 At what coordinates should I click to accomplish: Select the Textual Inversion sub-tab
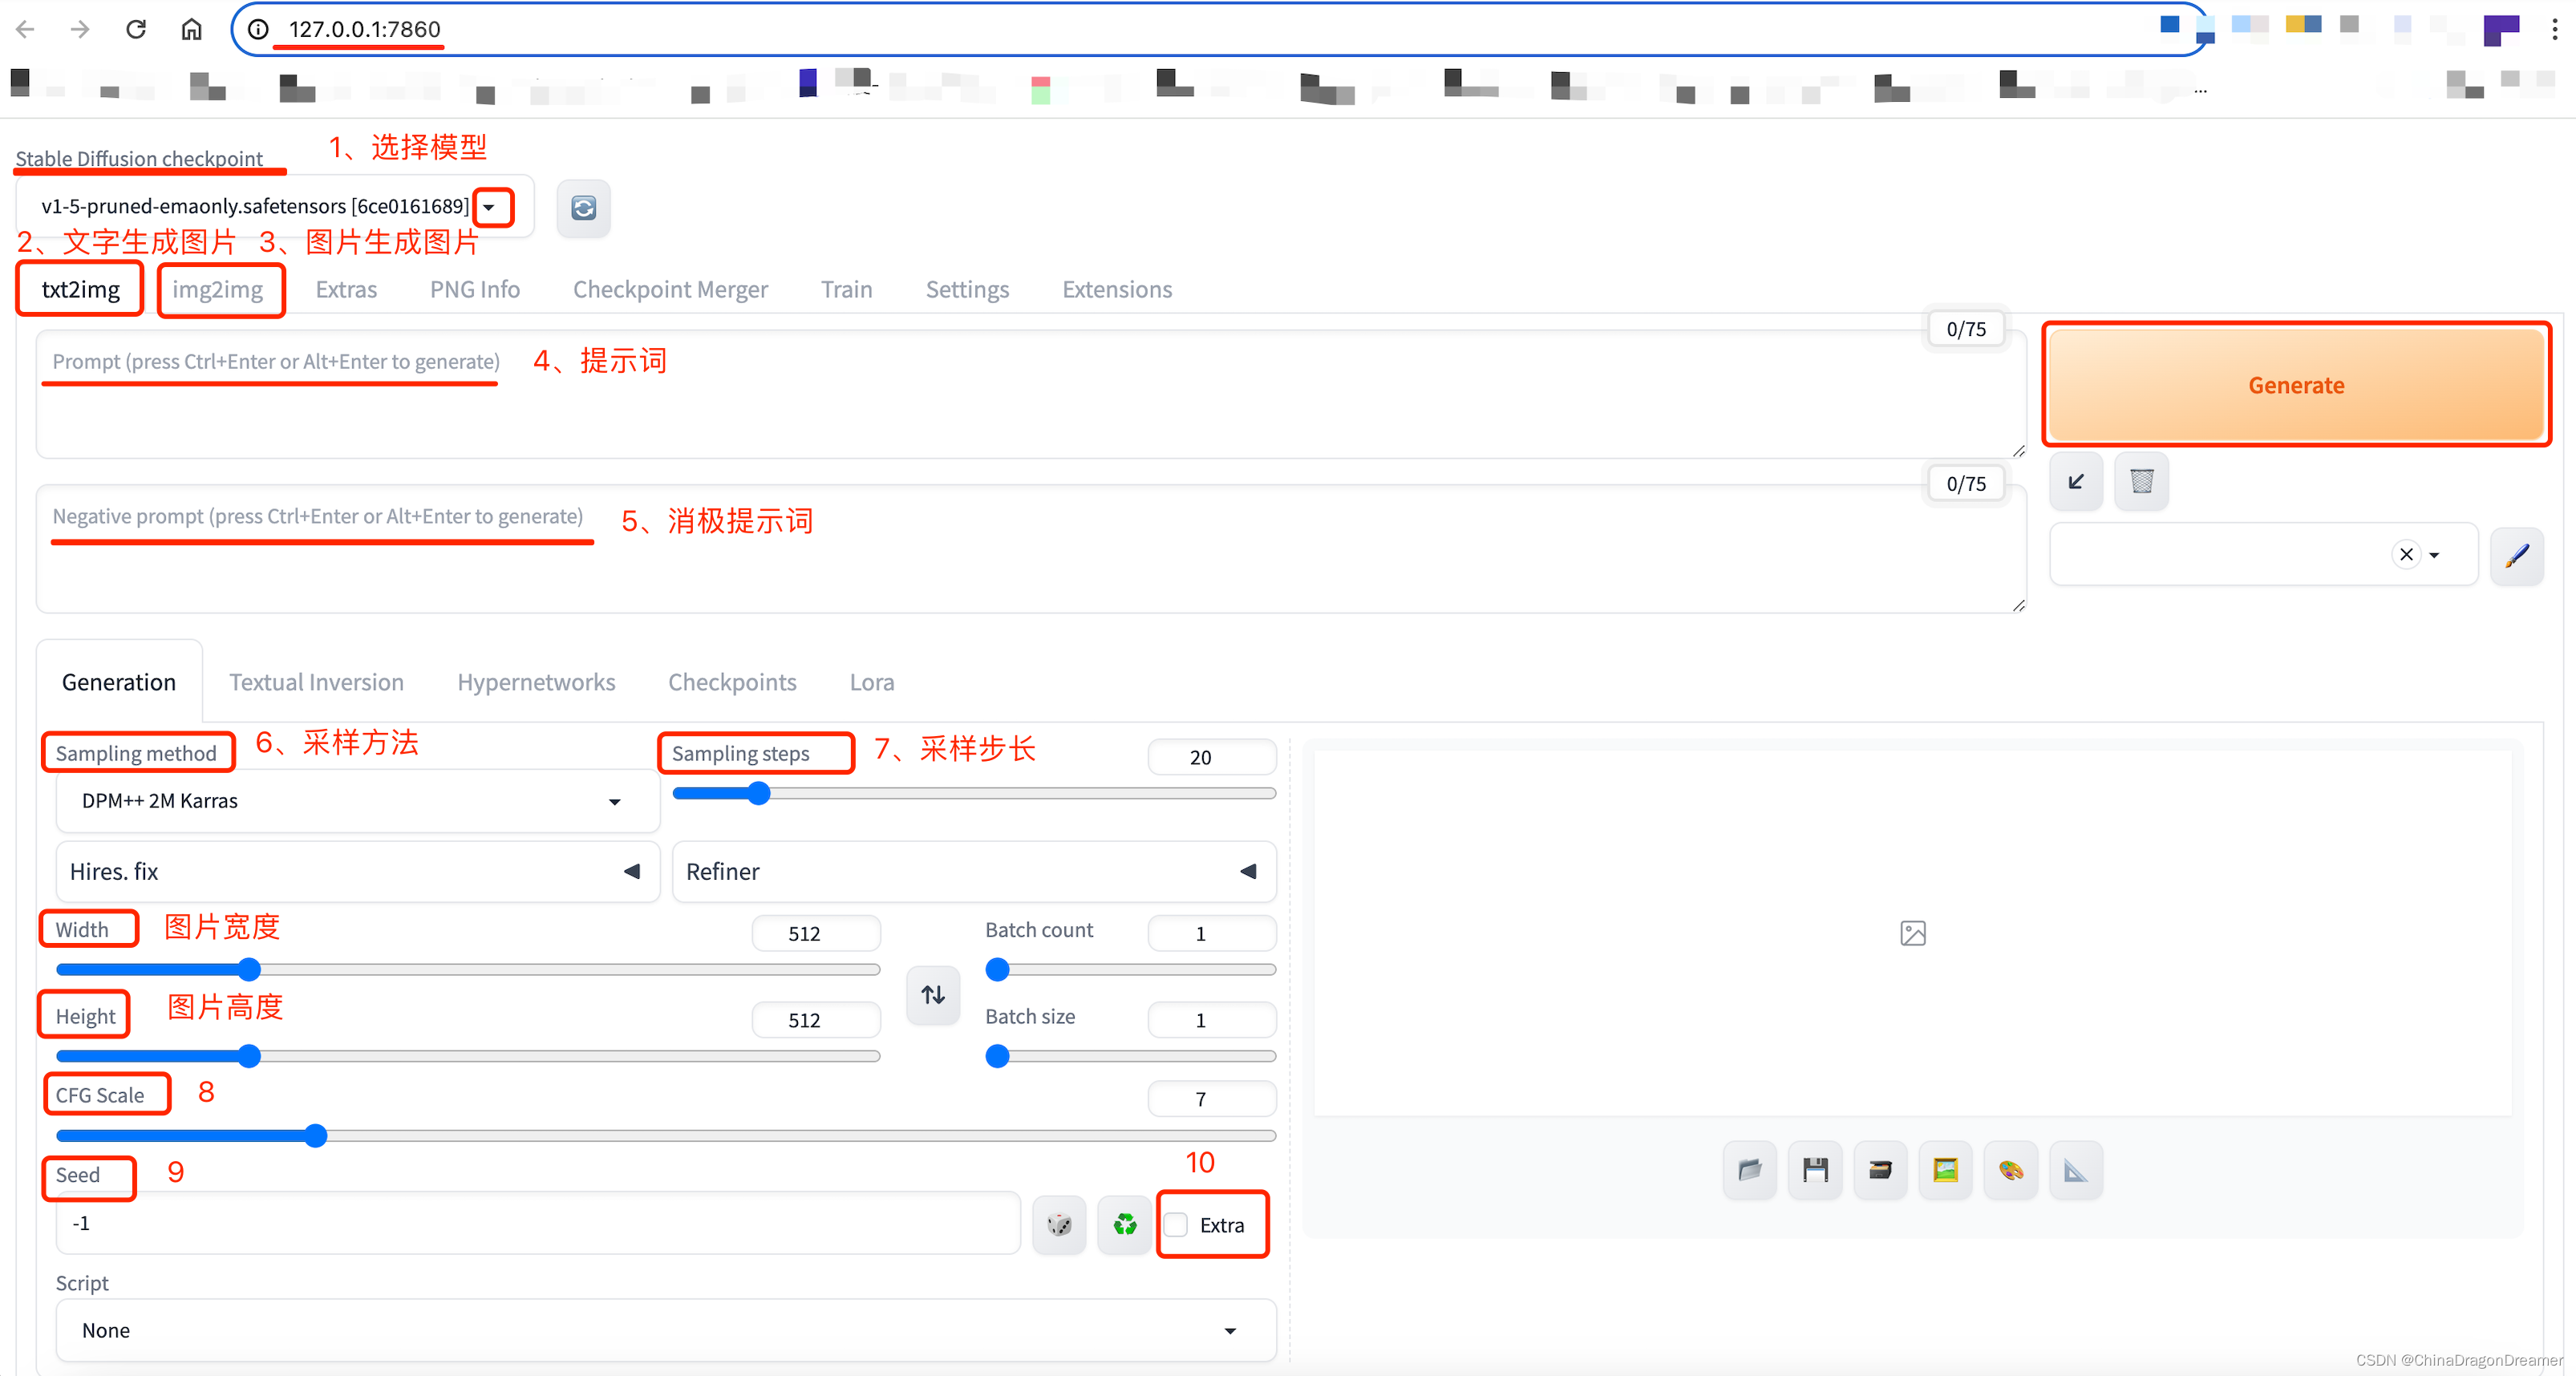[316, 682]
